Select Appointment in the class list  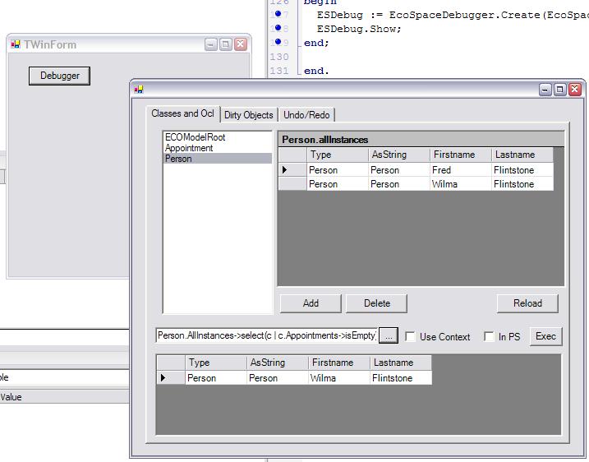pos(189,148)
